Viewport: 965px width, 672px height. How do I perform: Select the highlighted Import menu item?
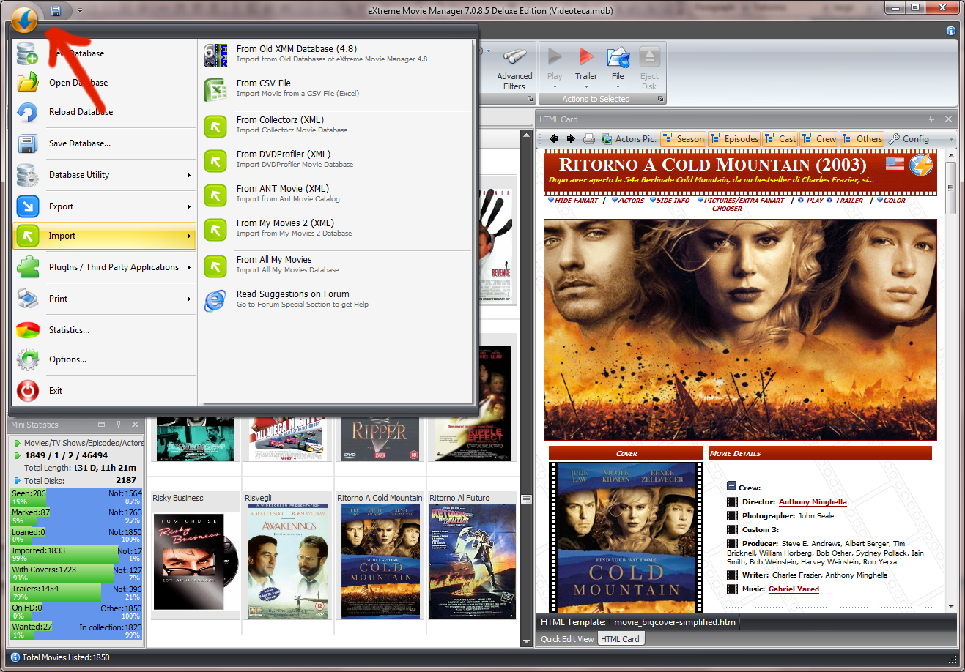pyautogui.click(x=104, y=236)
